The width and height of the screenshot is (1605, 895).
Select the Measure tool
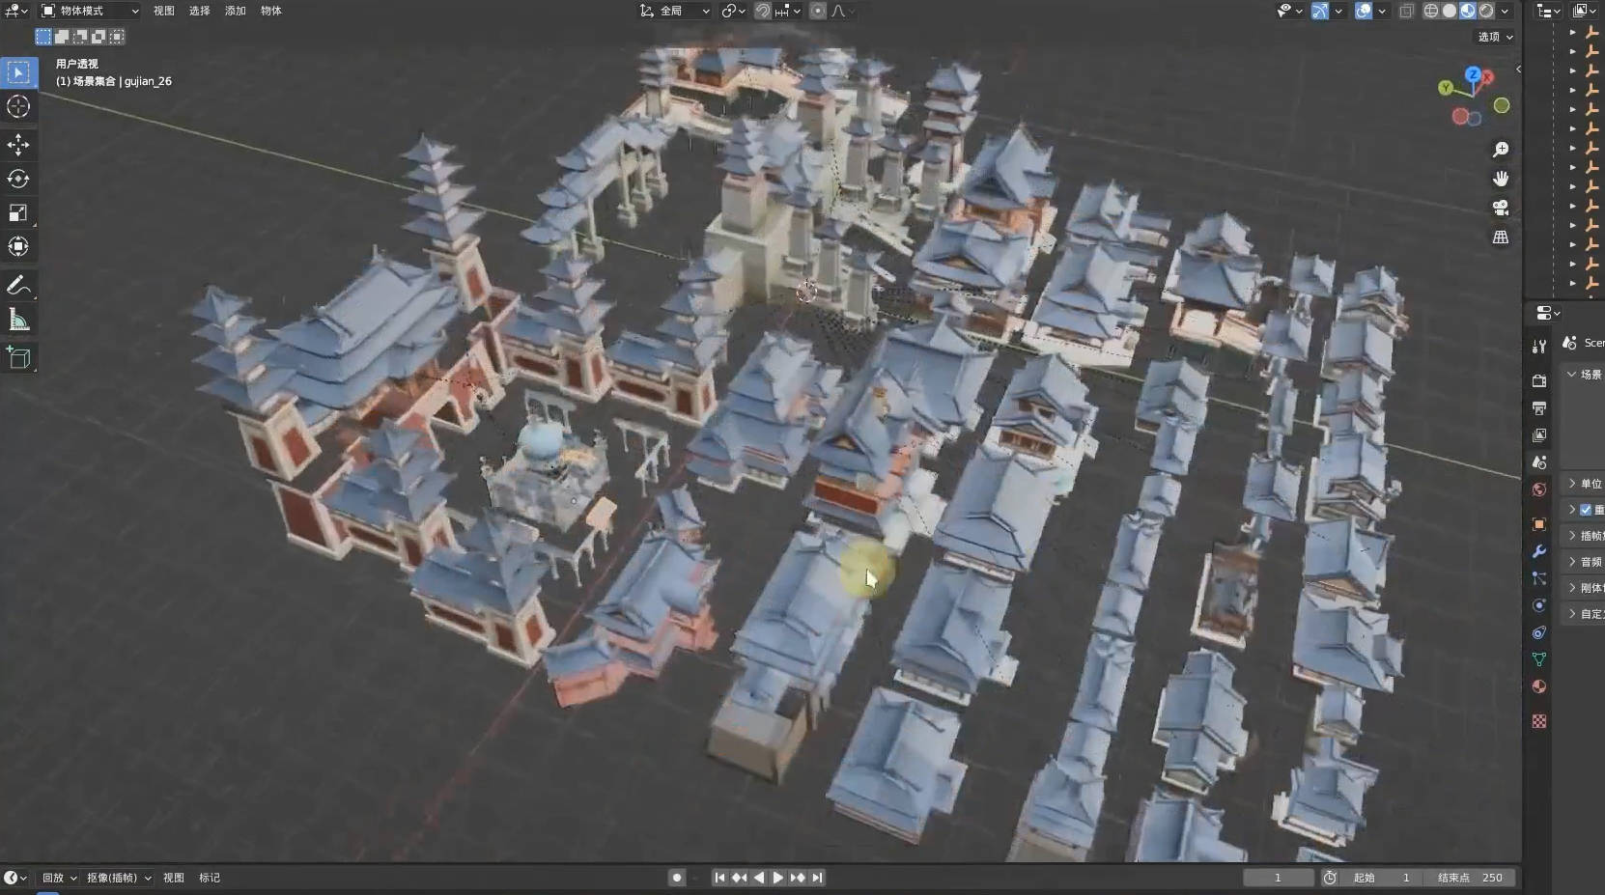click(18, 320)
